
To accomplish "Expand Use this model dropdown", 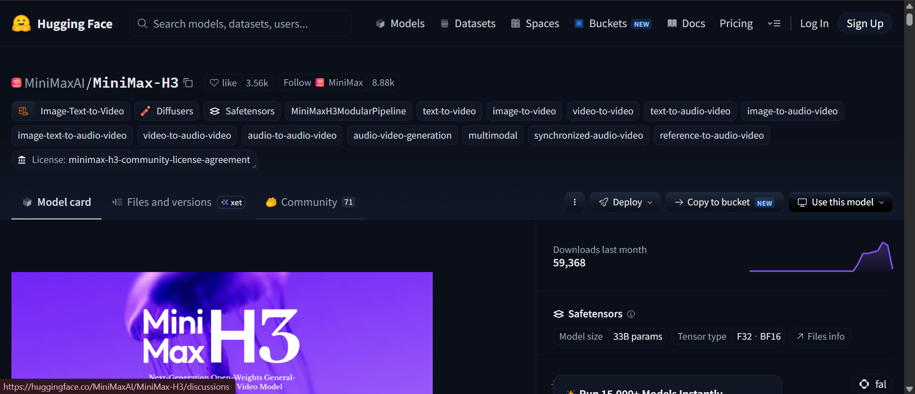I will (x=840, y=202).
